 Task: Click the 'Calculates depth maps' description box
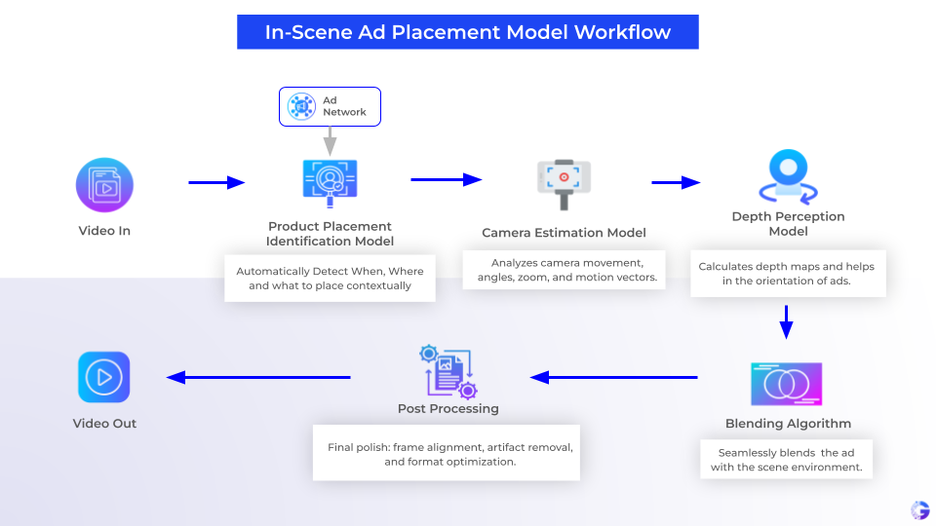coord(786,274)
